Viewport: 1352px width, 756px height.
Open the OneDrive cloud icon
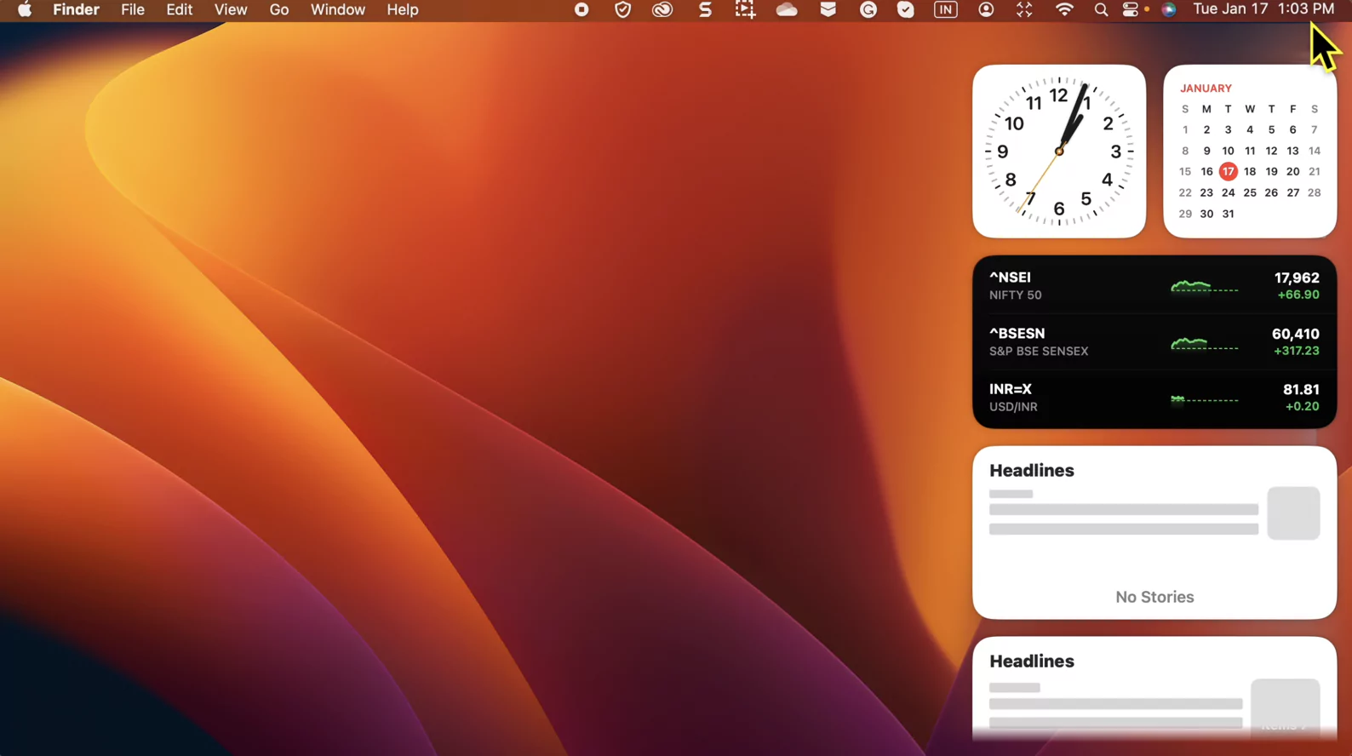pyautogui.click(x=787, y=9)
